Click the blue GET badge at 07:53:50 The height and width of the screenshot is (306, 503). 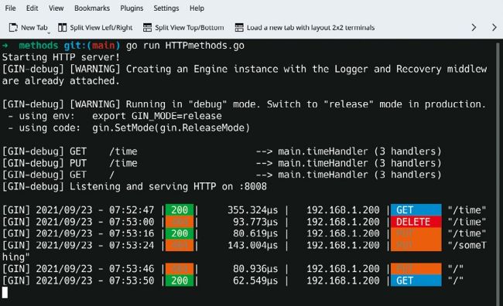coord(416,280)
